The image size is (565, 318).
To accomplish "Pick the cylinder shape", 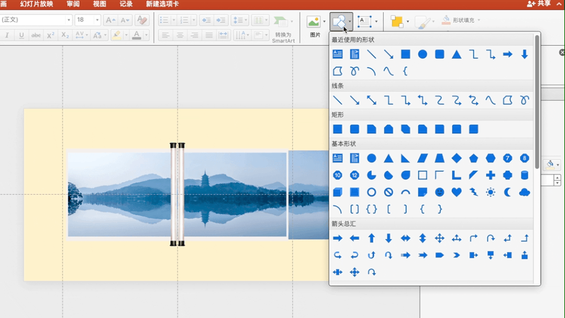I will tap(524, 175).
